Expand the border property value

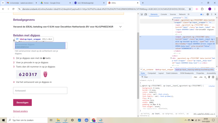[x=150, y=90]
